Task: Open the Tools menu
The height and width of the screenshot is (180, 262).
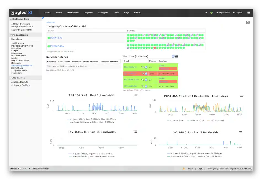Action: (116, 13)
